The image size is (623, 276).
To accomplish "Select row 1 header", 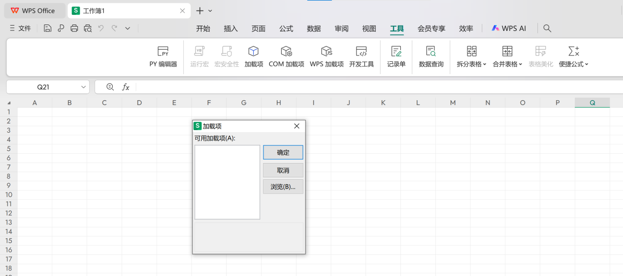I will click(x=8, y=112).
